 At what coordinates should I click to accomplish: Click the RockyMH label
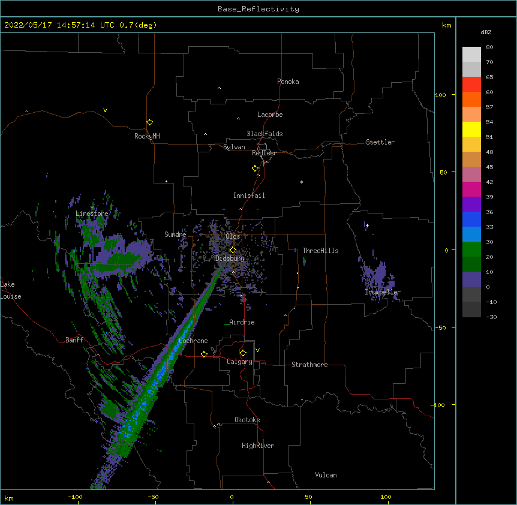[147, 136]
